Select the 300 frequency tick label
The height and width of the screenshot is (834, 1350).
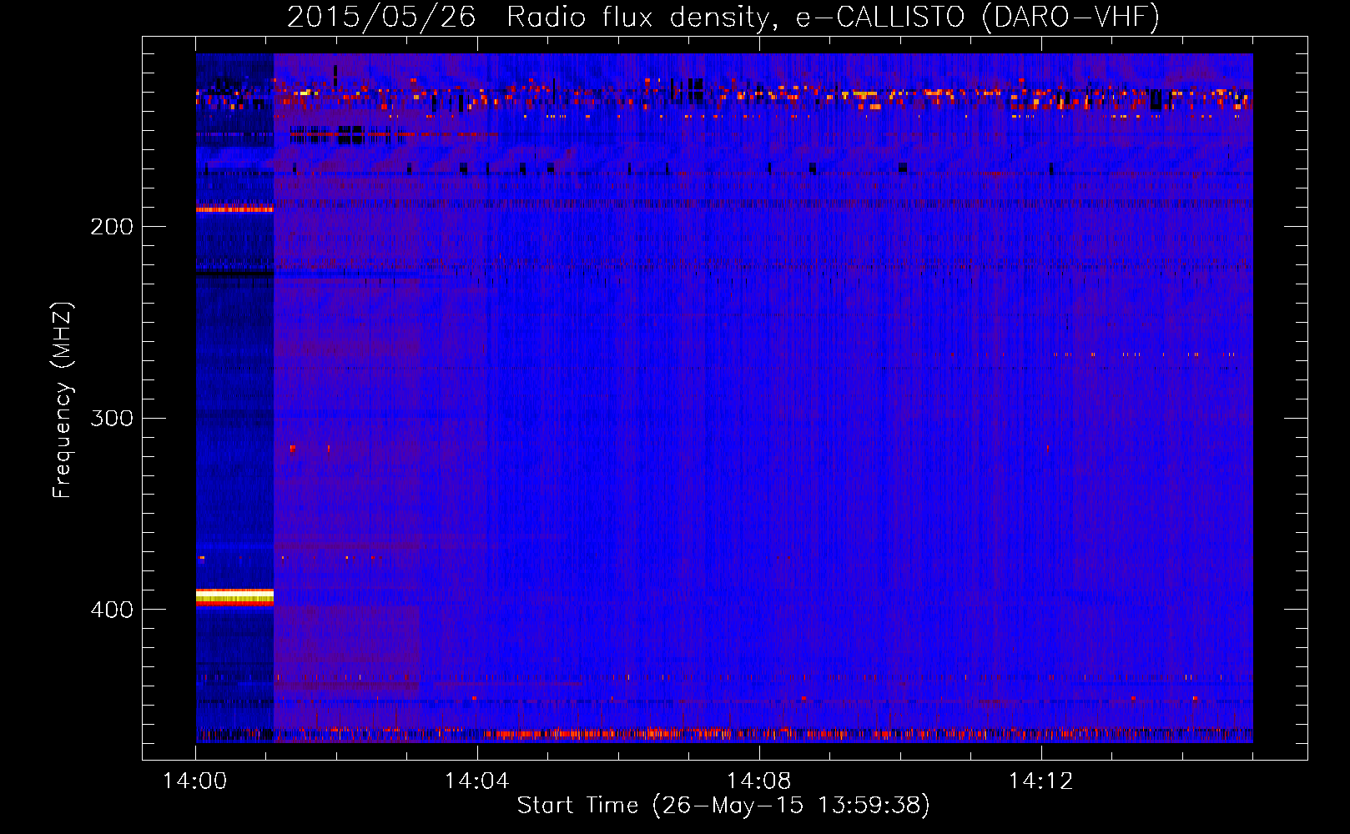pyautogui.click(x=112, y=418)
